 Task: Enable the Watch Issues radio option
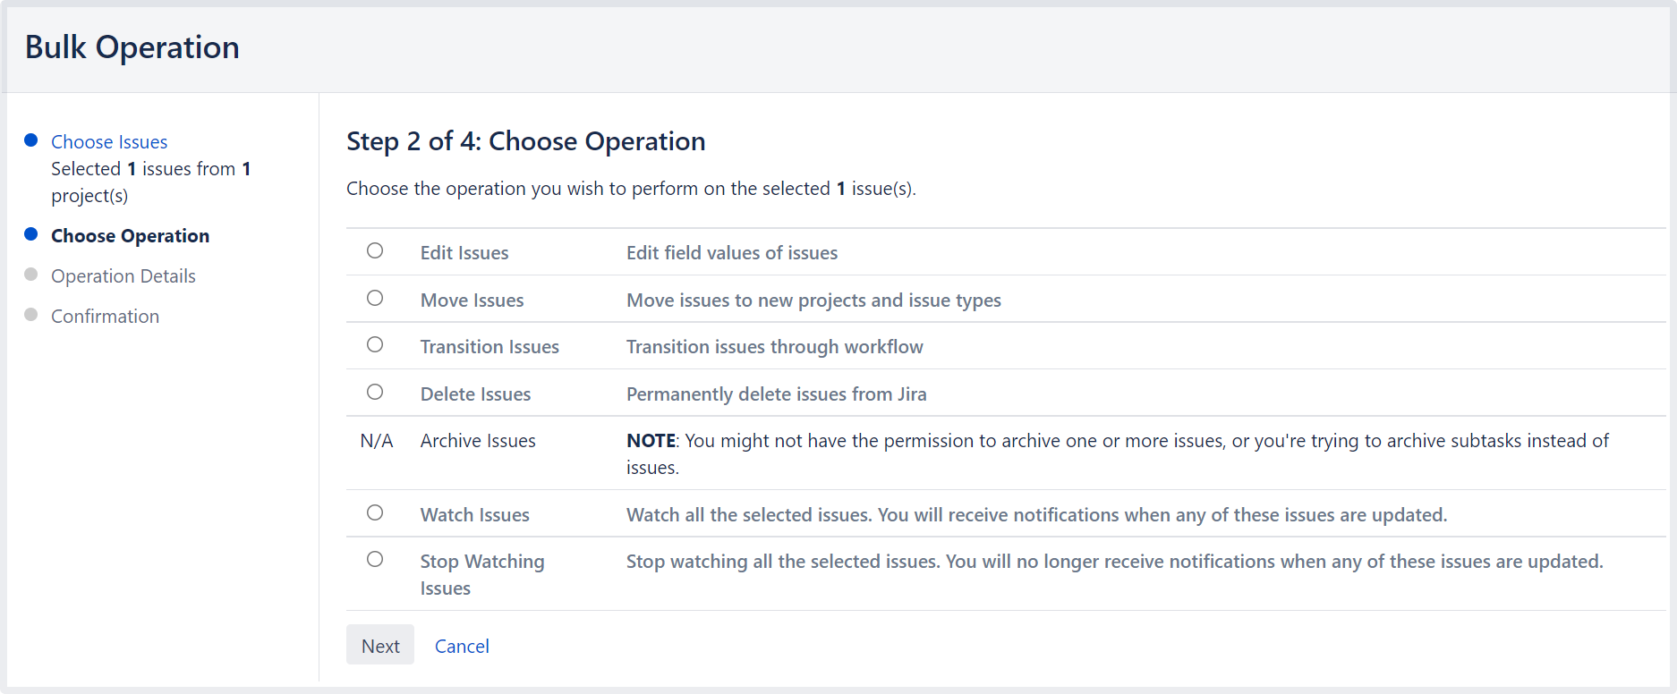[x=375, y=513]
